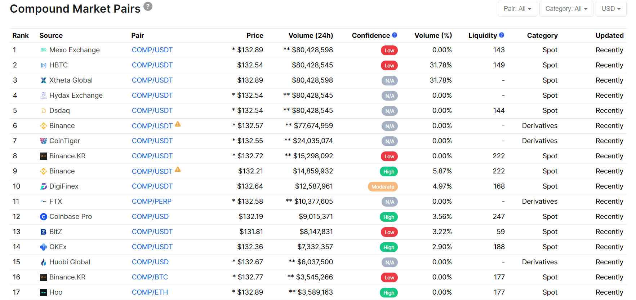Click the Moderate confidence badge for DigiFinex
Image resolution: width=636 pixels, height=300 pixels.
coord(383,187)
